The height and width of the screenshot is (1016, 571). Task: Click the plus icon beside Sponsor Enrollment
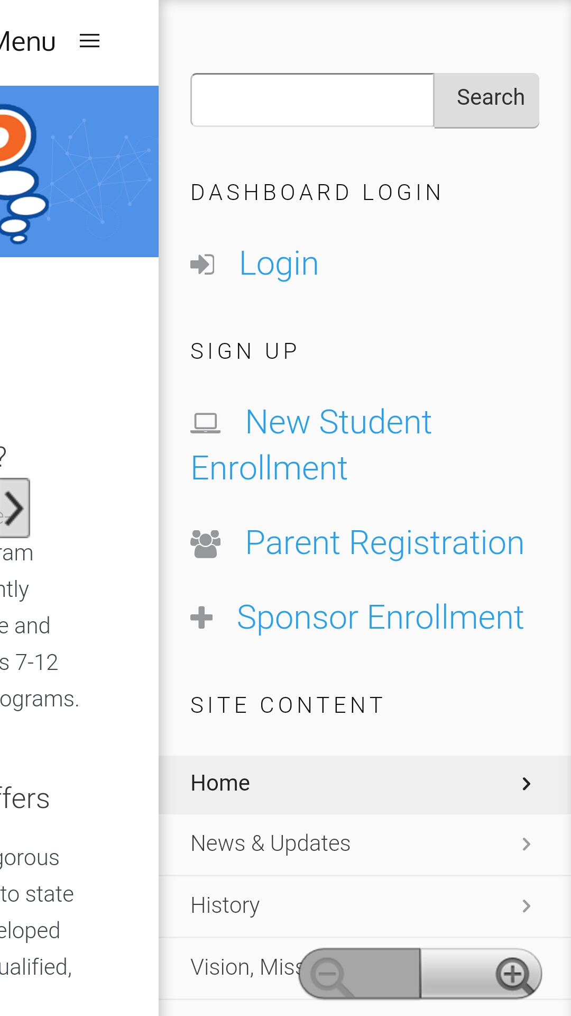201,618
